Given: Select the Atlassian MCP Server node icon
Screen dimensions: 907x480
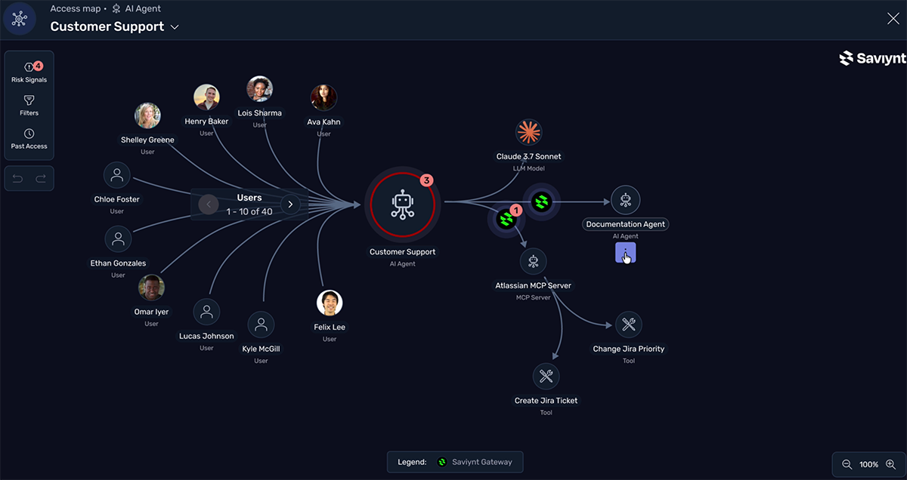Looking at the screenshot, I should 534,262.
